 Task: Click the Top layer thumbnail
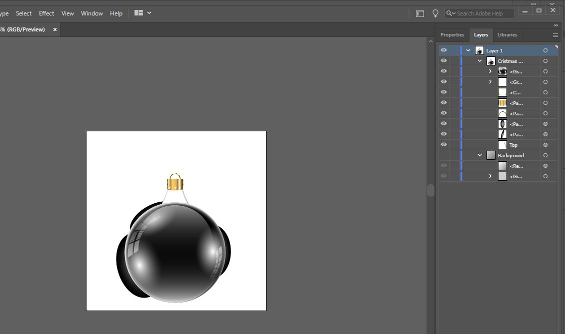click(x=502, y=144)
